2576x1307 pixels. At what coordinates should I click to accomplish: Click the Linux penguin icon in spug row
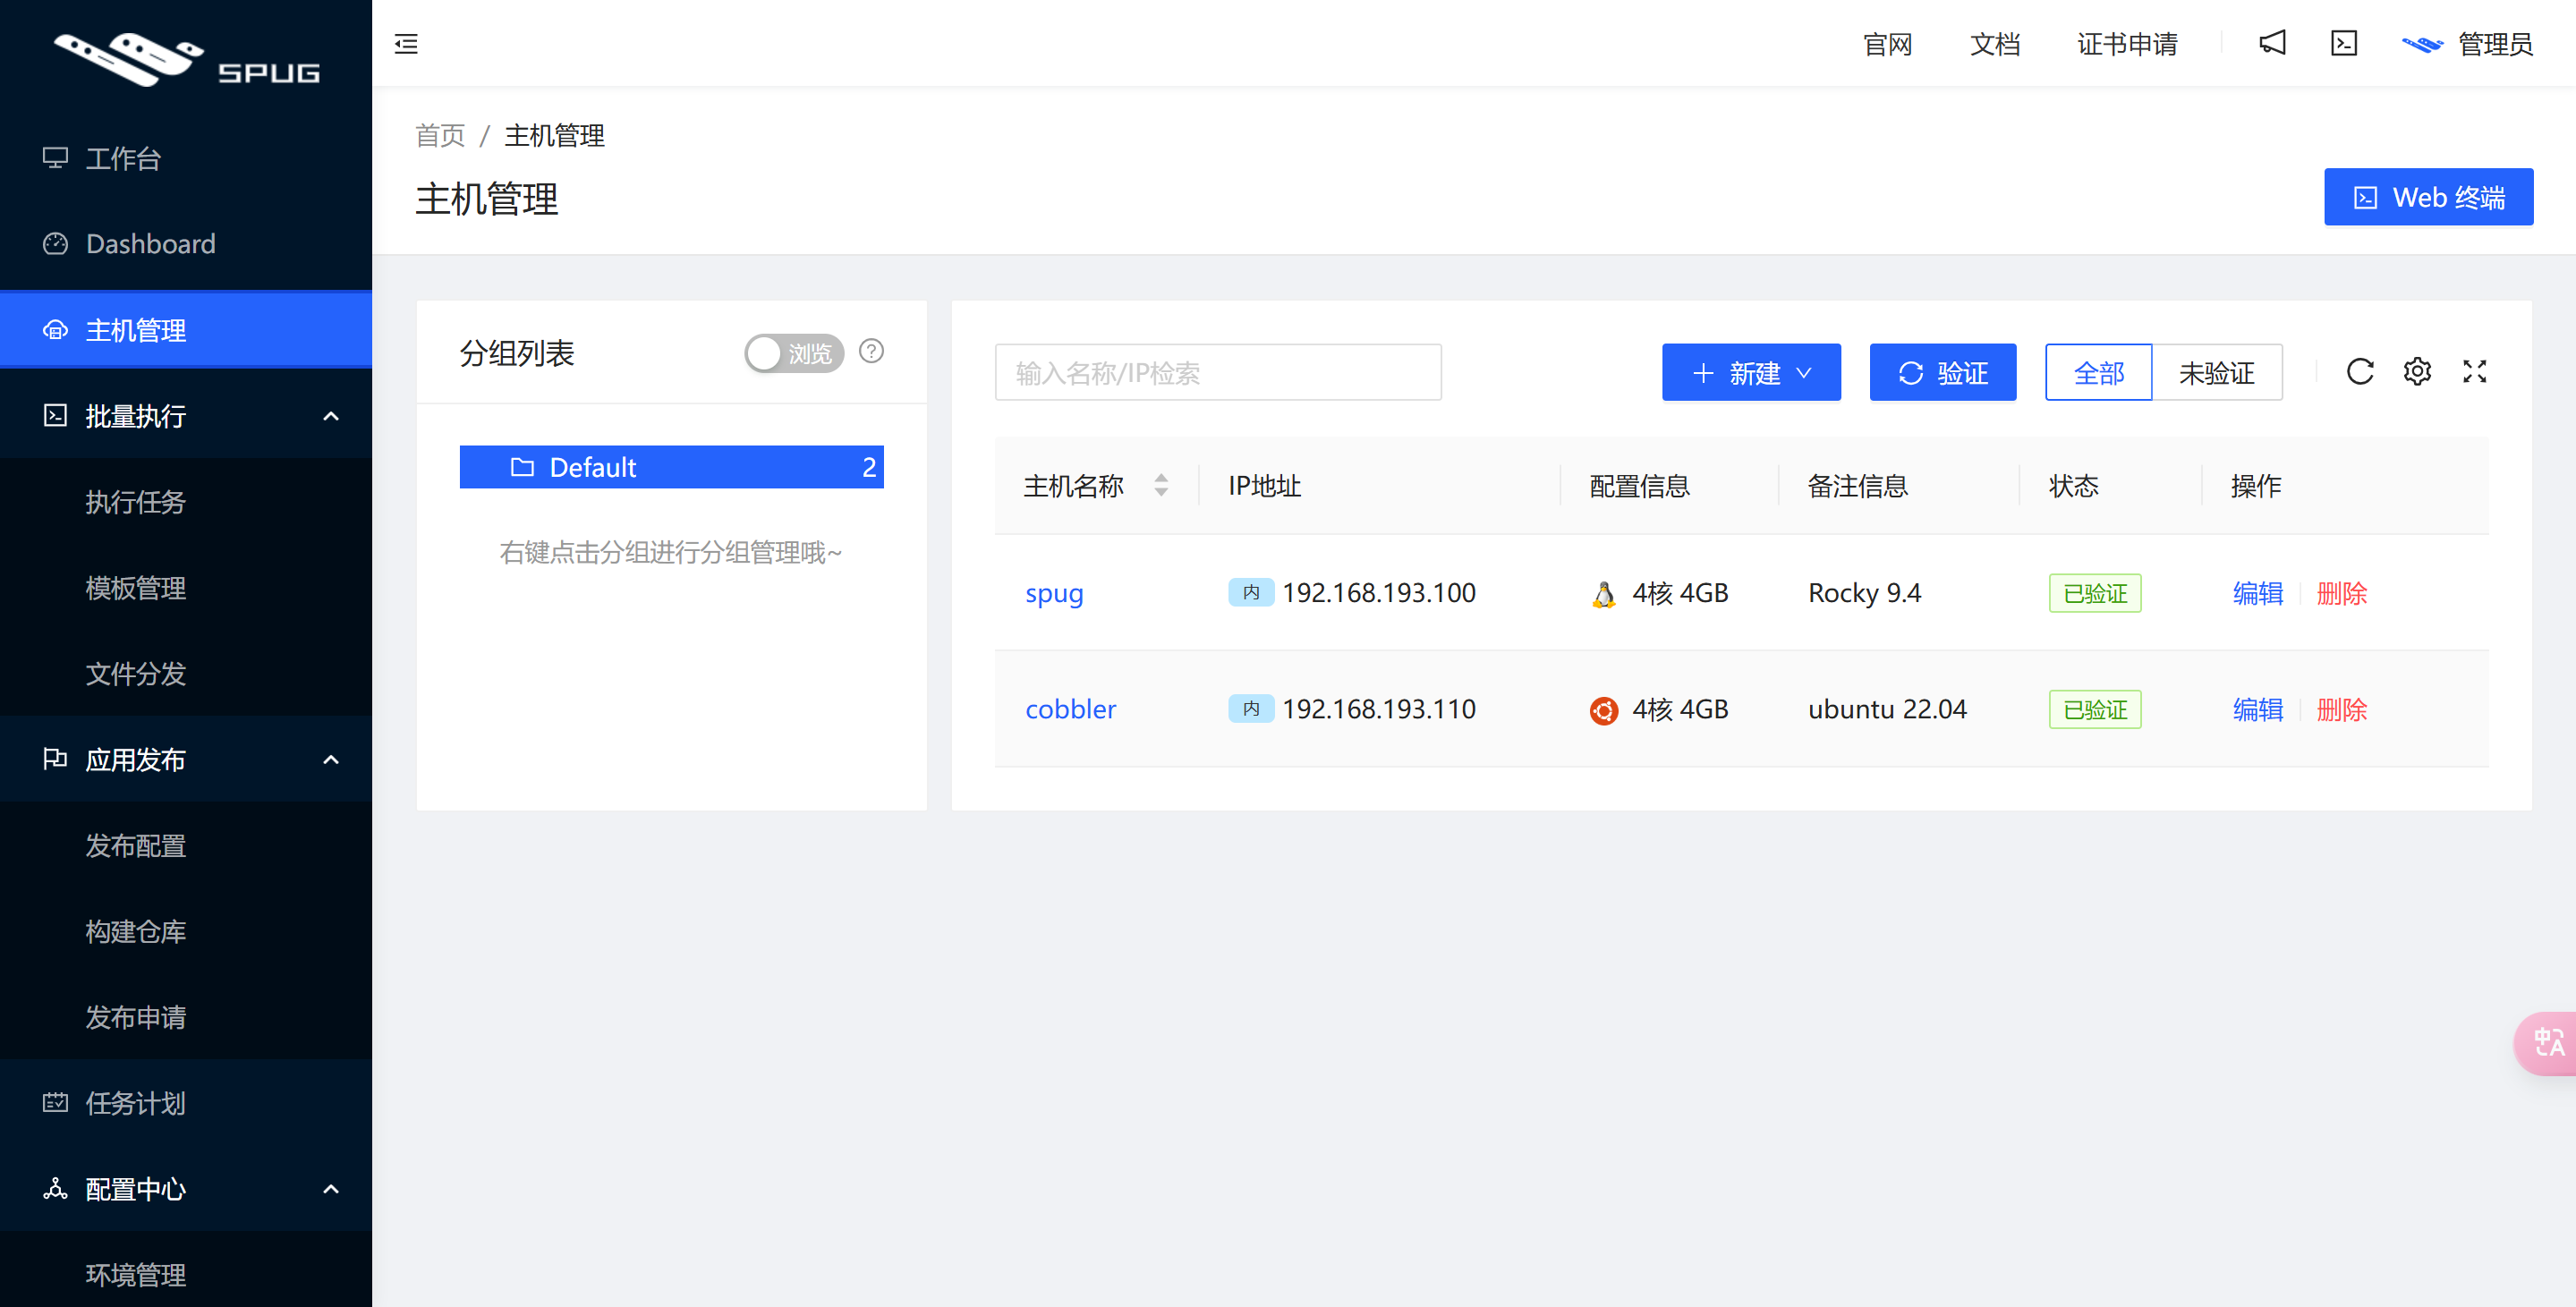1603,594
